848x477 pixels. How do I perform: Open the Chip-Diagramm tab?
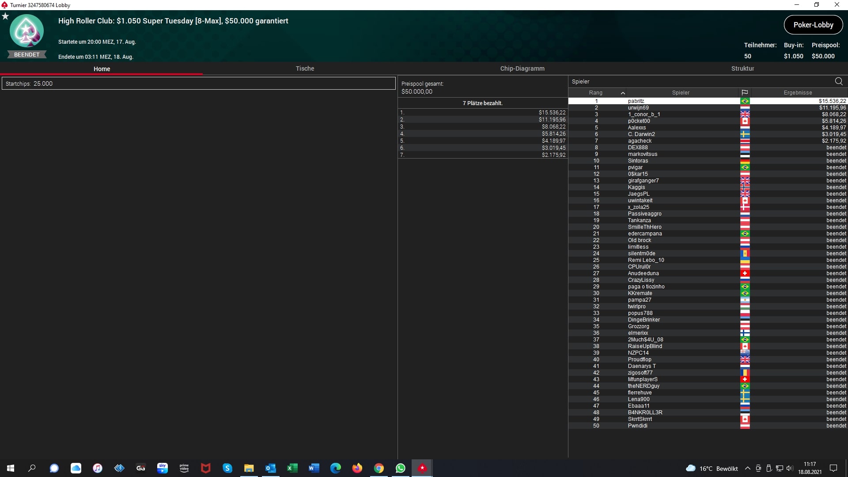pos(522,68)
